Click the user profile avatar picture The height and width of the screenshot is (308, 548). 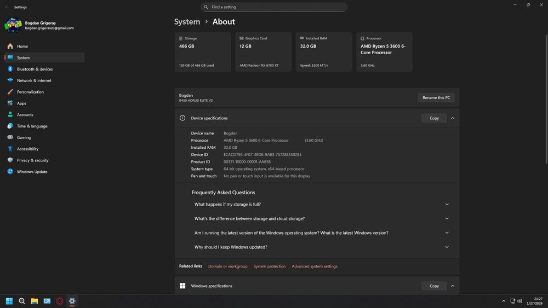13,25
